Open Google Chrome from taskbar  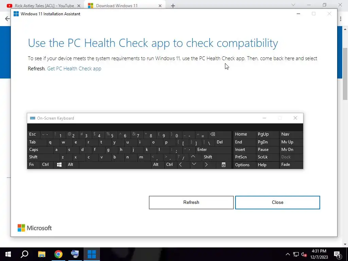coord(58,254)
